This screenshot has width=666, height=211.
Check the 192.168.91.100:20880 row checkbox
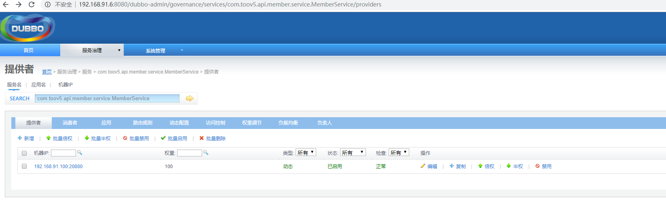(x=24, y=166)
